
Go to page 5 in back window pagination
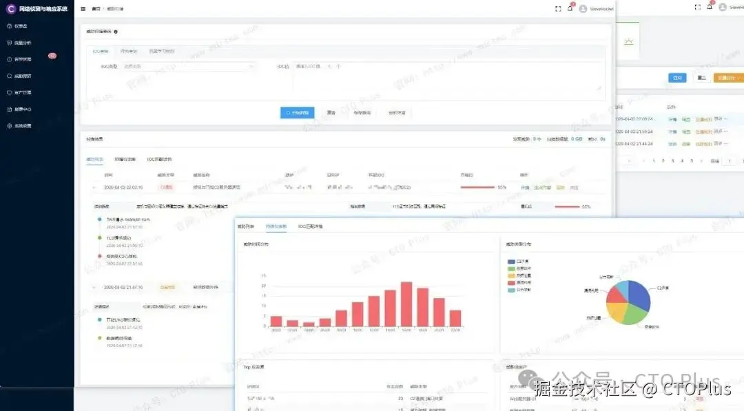[x=692, y=161]
